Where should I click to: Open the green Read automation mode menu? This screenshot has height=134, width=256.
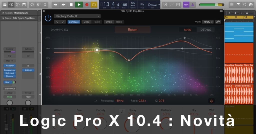pos(10,97)
